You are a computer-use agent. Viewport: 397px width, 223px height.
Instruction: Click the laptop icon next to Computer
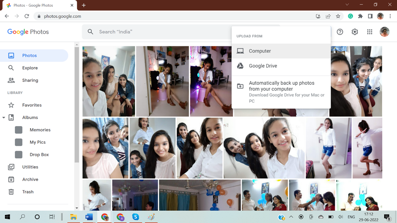click(240, 51)
